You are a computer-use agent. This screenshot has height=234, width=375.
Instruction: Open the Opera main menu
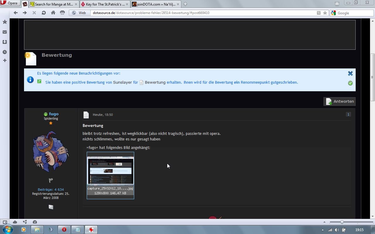click(x=10, y=4)
